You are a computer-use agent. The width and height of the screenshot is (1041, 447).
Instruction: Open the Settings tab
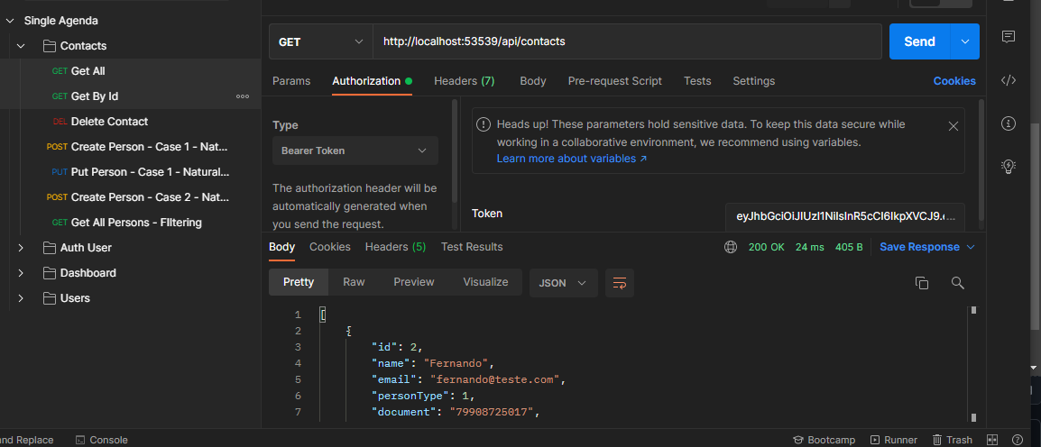[753, 81]
